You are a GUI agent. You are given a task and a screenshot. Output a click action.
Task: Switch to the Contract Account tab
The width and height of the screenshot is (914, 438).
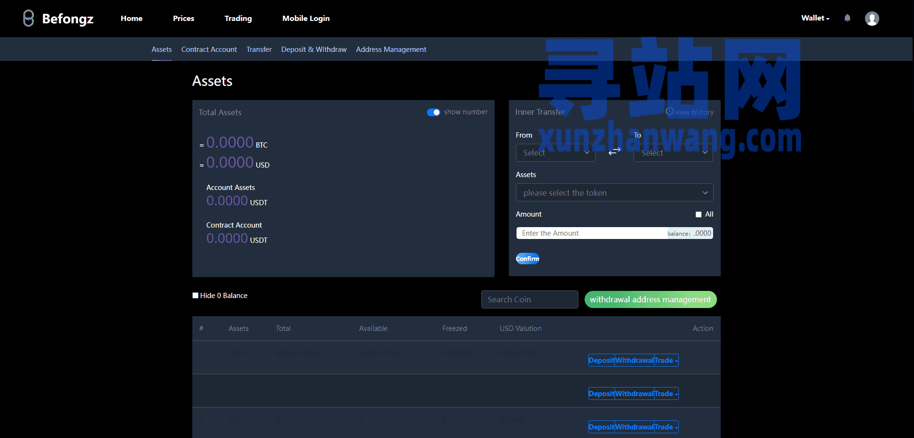point(209,50)
